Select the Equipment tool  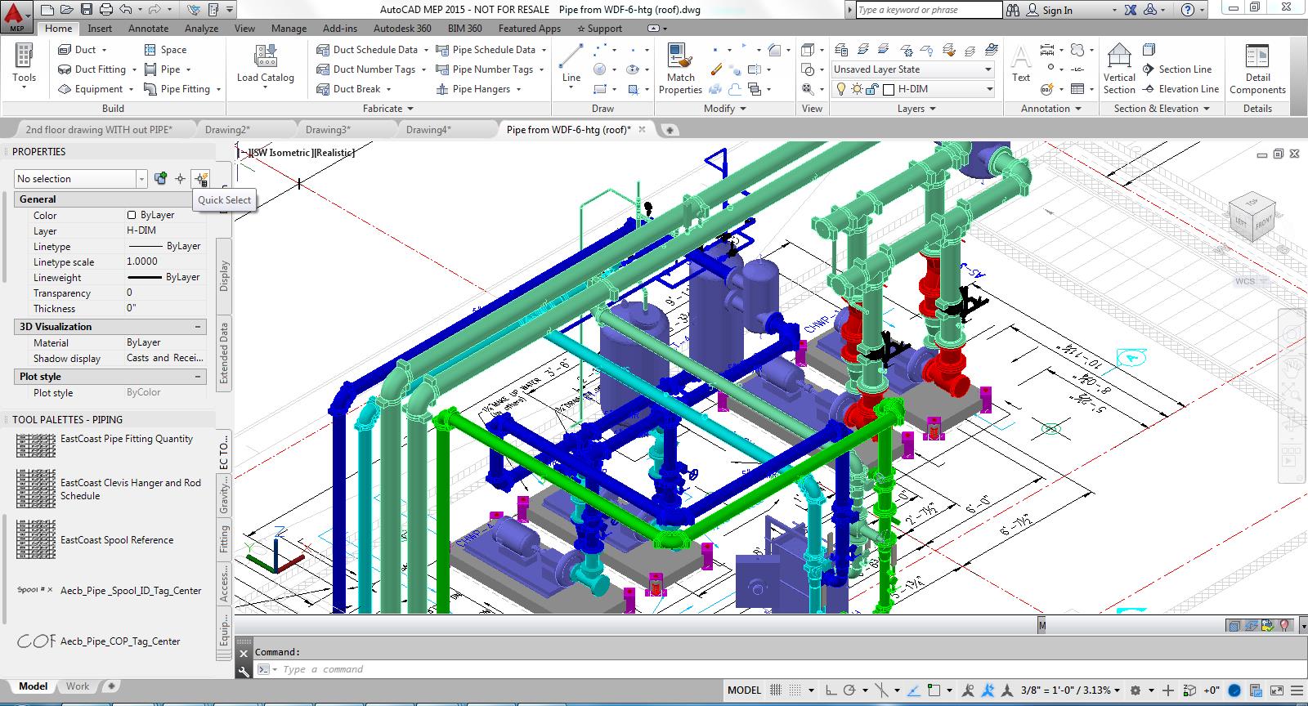(x=95, y=89)
